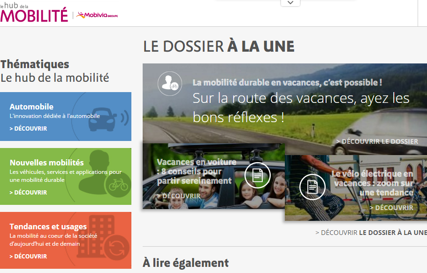
Task: Click 'L'innovation dédiée à l'automobile' description
Action: tap(55, 116)
